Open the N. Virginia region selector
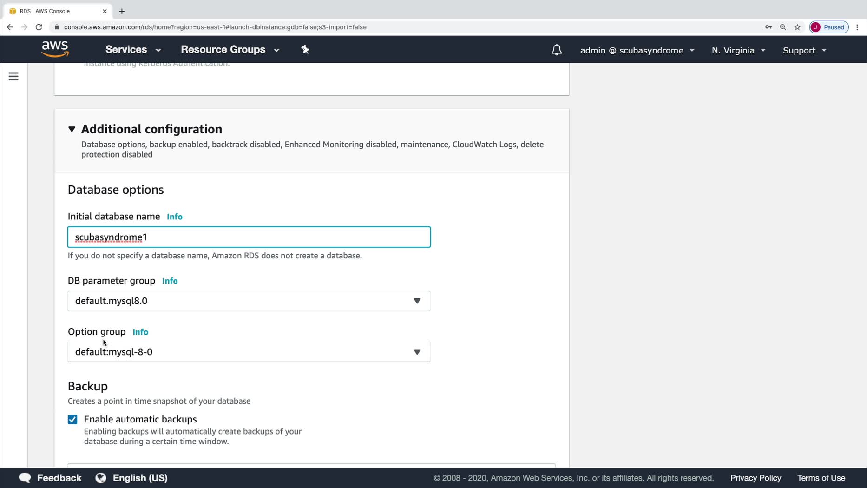 pyautogui.click(x=738, y=50)
